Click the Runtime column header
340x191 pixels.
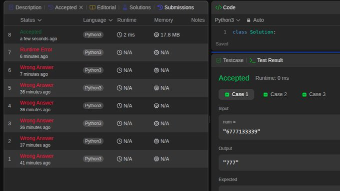pos(127,20)
